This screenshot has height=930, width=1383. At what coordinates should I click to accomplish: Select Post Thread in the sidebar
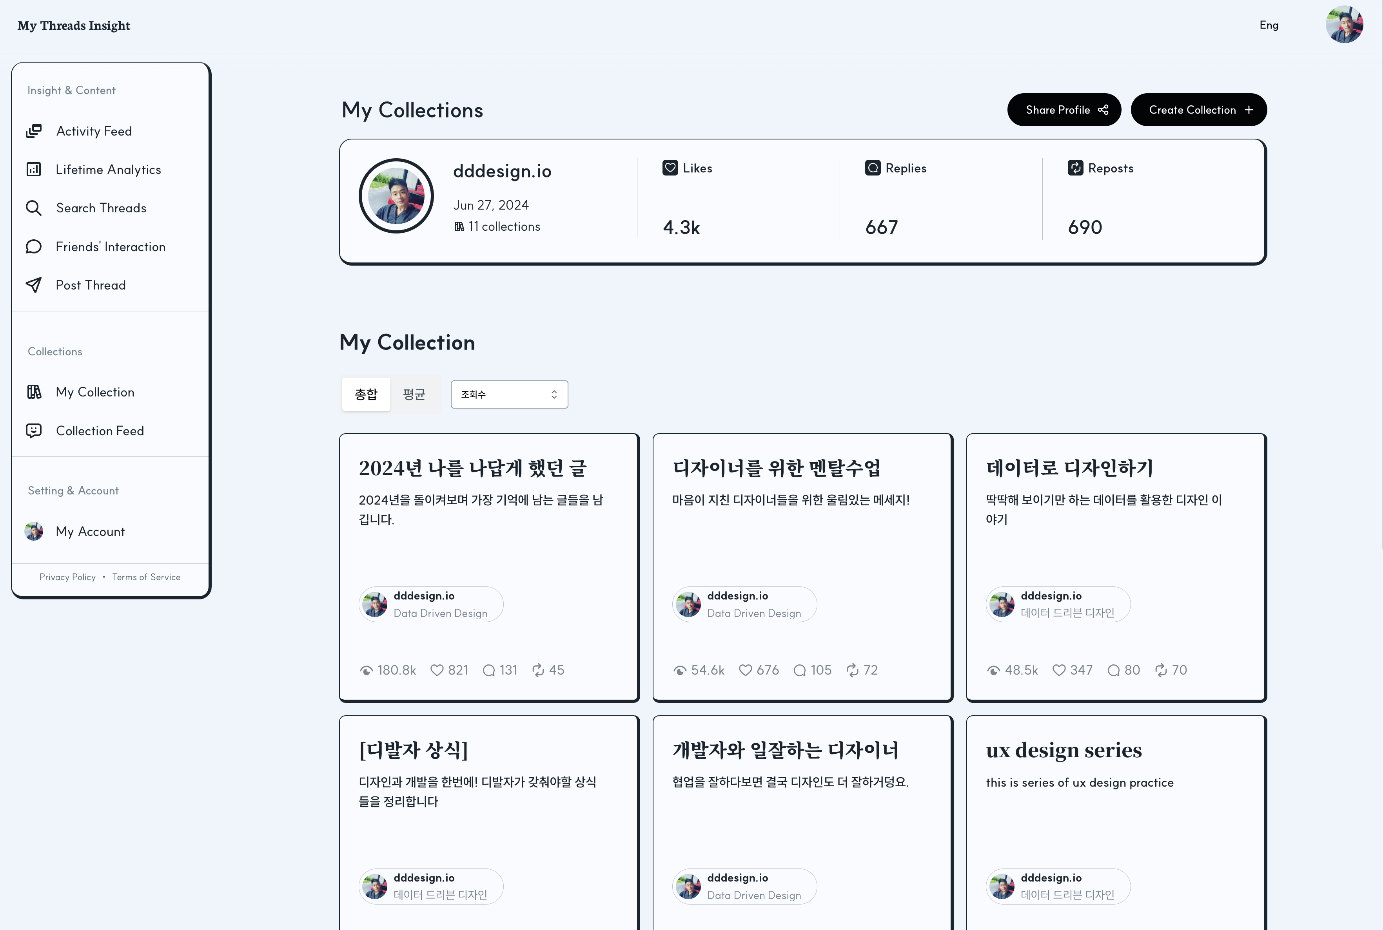coord(91,285)
